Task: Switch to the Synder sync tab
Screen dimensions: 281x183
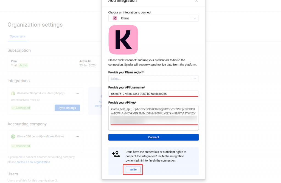Action: point(18,36)
